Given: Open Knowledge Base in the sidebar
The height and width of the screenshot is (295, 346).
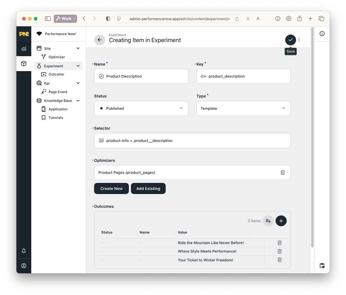Looking at the screenshot, I should [58, 101].
